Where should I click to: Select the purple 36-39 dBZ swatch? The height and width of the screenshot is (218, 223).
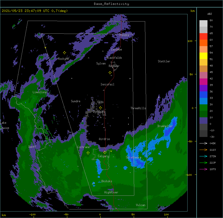[203, 88]
